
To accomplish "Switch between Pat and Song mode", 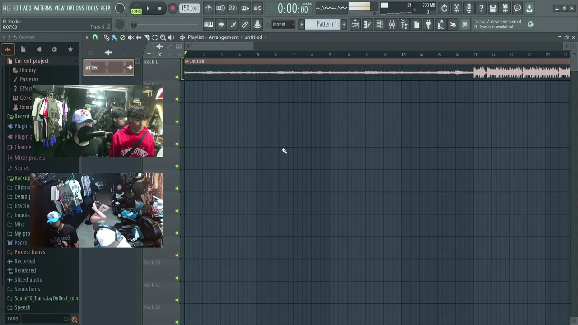I will [136, 9].
